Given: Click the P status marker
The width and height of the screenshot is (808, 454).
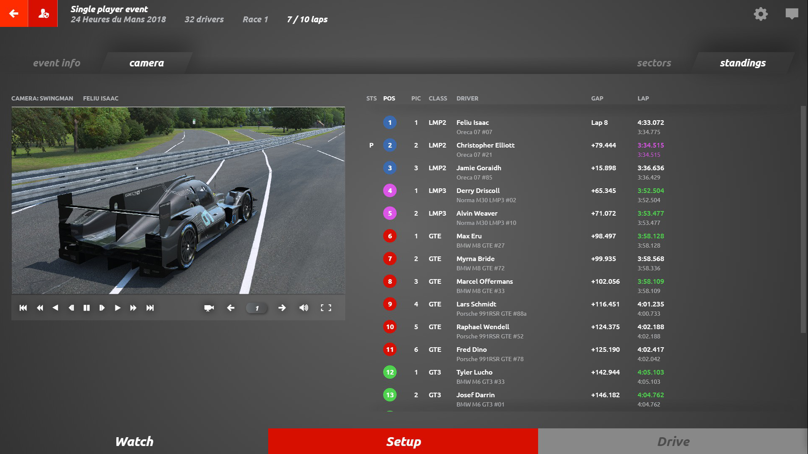Looking at the screenshot, I should (x=371, y=145).
